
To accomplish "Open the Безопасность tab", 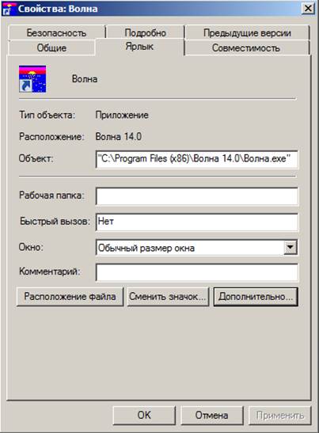I will coord(56,32).
